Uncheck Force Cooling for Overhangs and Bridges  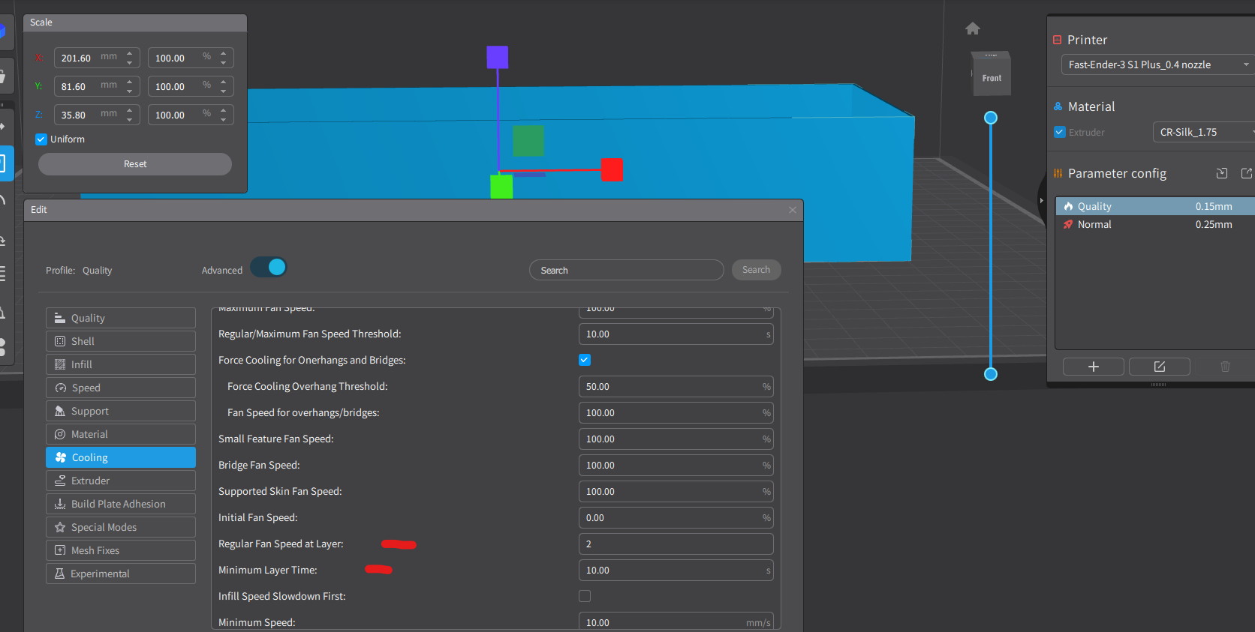[585, 360]
